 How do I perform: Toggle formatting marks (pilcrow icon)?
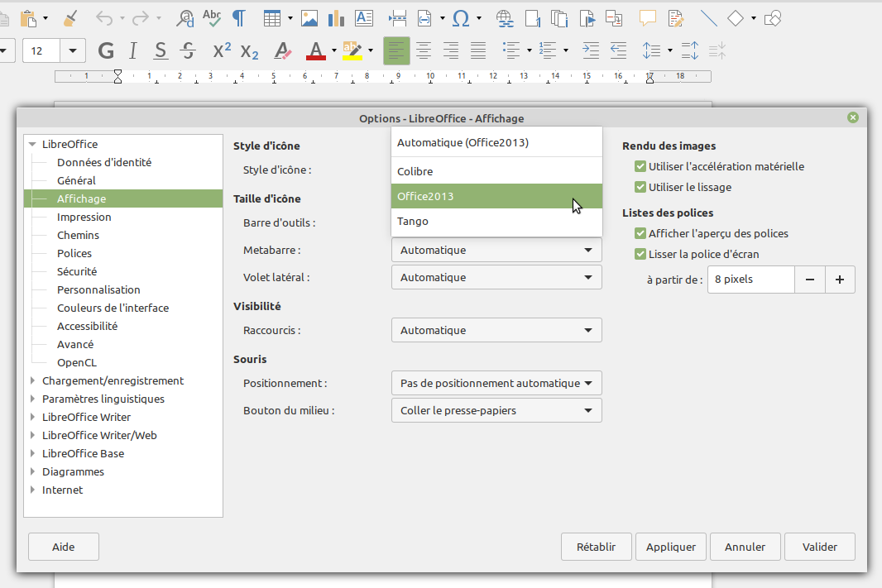click(x=239, y=17)
